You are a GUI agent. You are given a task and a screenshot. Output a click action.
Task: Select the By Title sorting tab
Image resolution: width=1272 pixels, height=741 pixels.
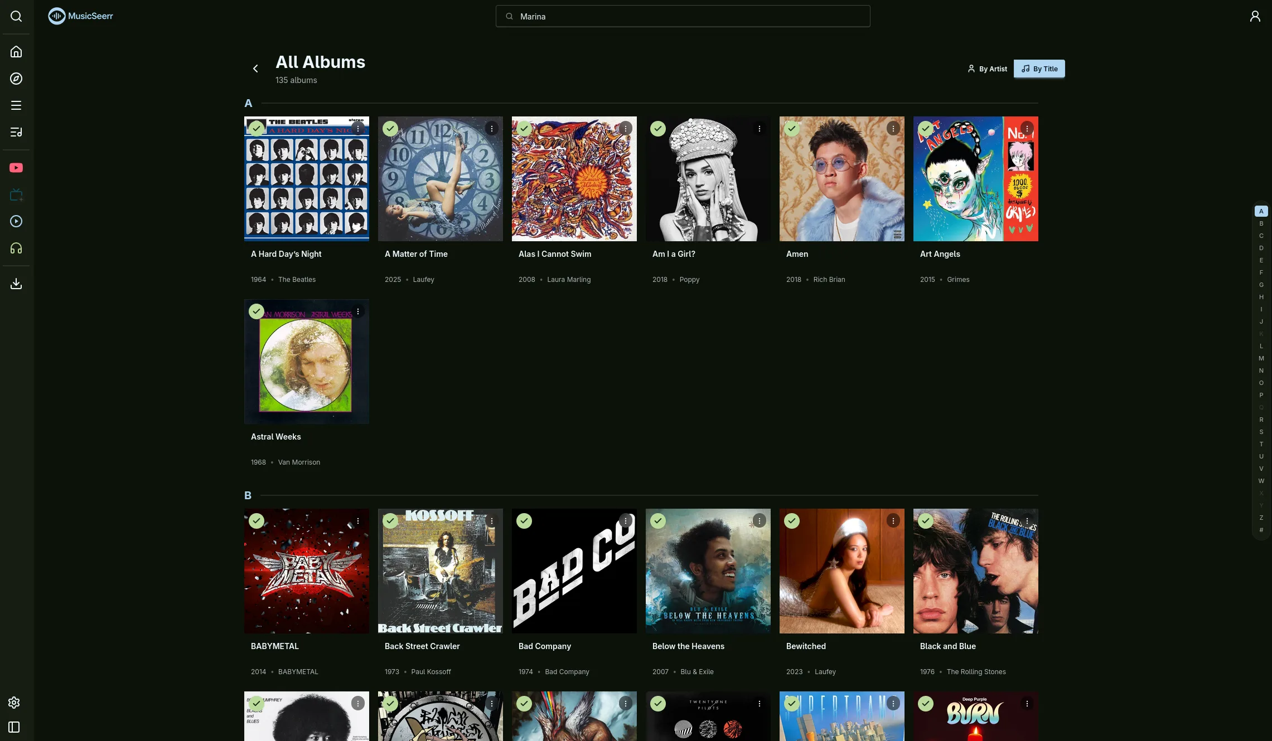(x=1038, y=69)
